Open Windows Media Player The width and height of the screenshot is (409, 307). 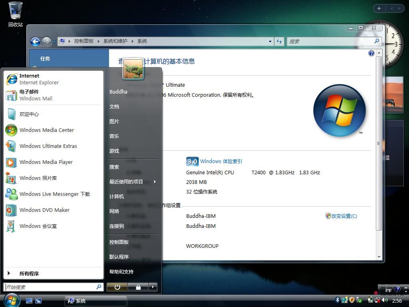click(x=46, y=162)
